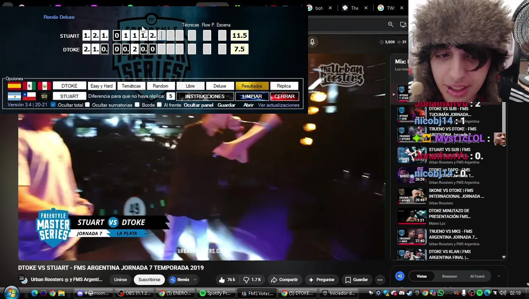Switch to IQ panel Resumen tab

tap(449, 276)
